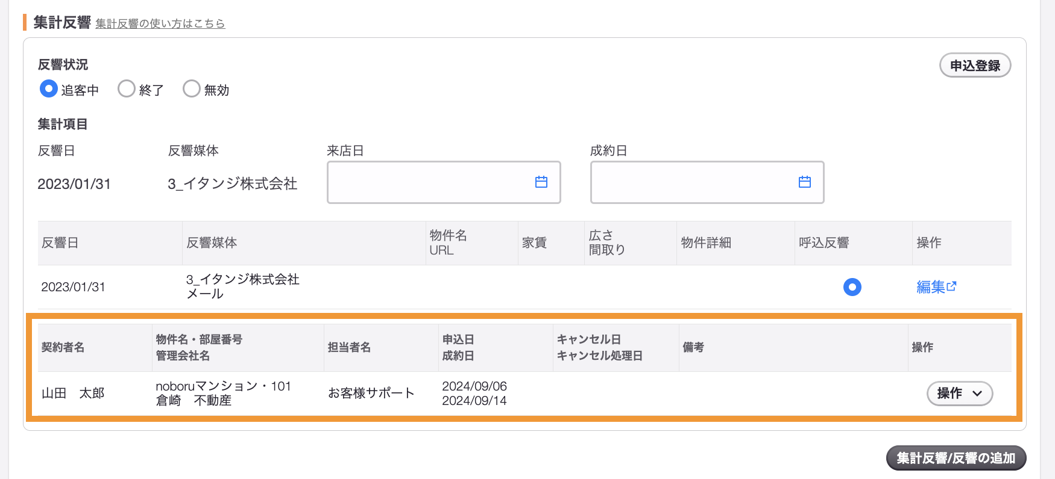Select the 呼込反響 radio for 2023/01/31 row
This screenshot has height=479, width=1055.
pos(852,287)
